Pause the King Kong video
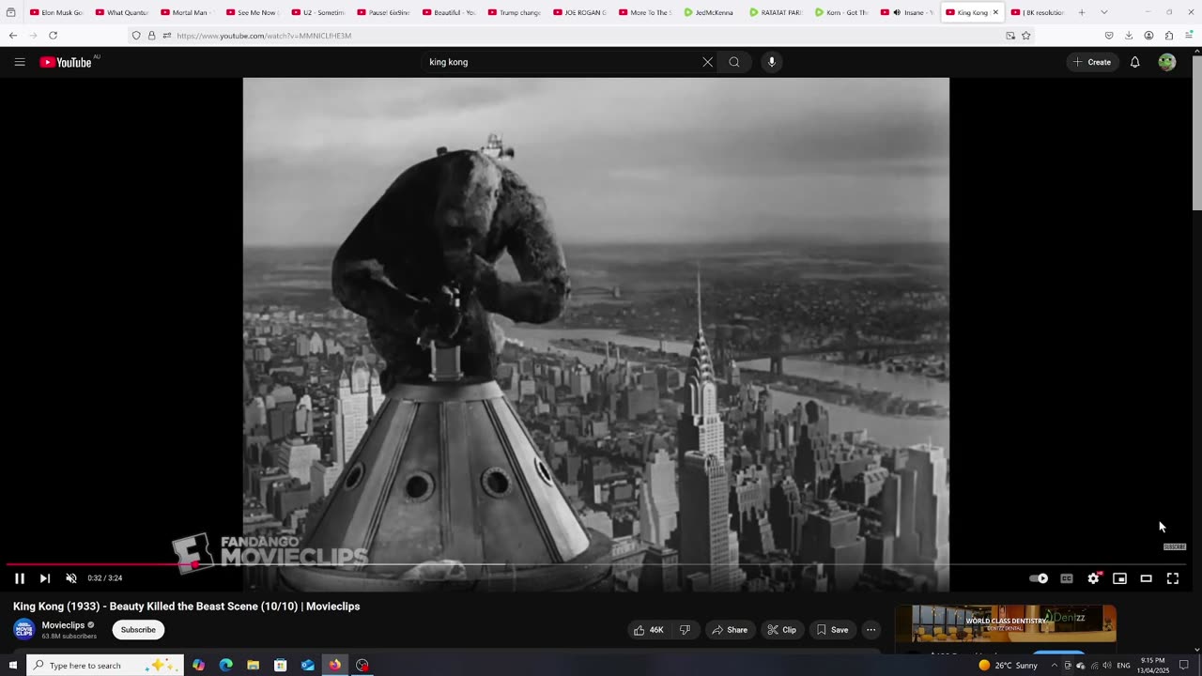This screenshot has width=1202, height=676. click(x=19, y=578)
